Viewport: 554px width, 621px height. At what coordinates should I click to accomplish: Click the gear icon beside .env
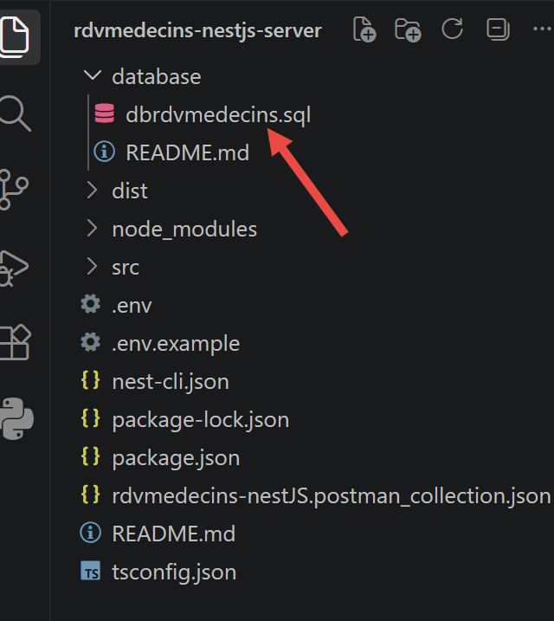(x=91, y=304)
